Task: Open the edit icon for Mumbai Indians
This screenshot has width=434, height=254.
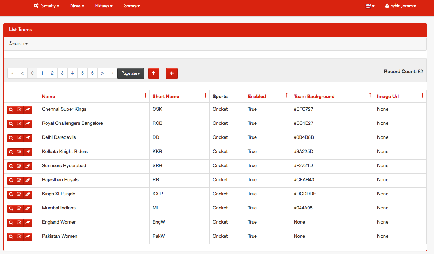Action: [x=20, y=208]
